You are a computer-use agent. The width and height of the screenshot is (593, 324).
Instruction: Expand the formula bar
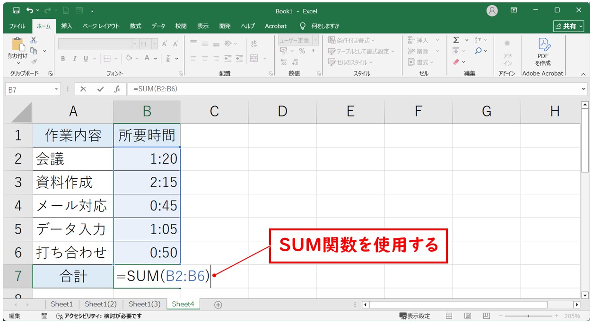click(x=584, y=89)
